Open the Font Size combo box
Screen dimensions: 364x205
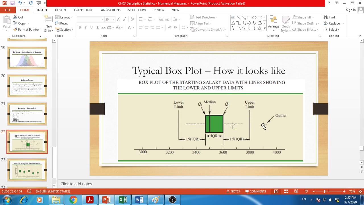[x=110, y=19]
